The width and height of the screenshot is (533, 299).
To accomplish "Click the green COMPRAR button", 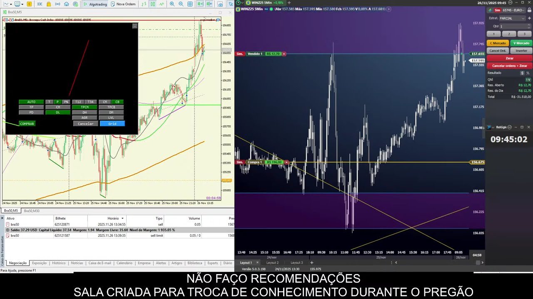I will point(27,124).
